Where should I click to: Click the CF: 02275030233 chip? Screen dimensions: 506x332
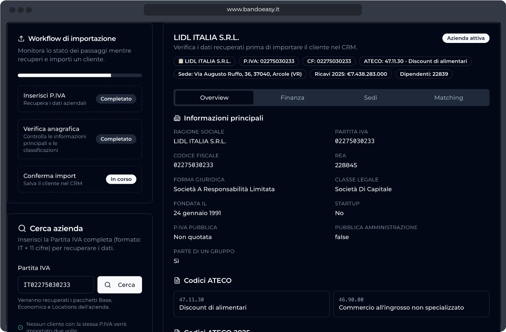(329, 61)
